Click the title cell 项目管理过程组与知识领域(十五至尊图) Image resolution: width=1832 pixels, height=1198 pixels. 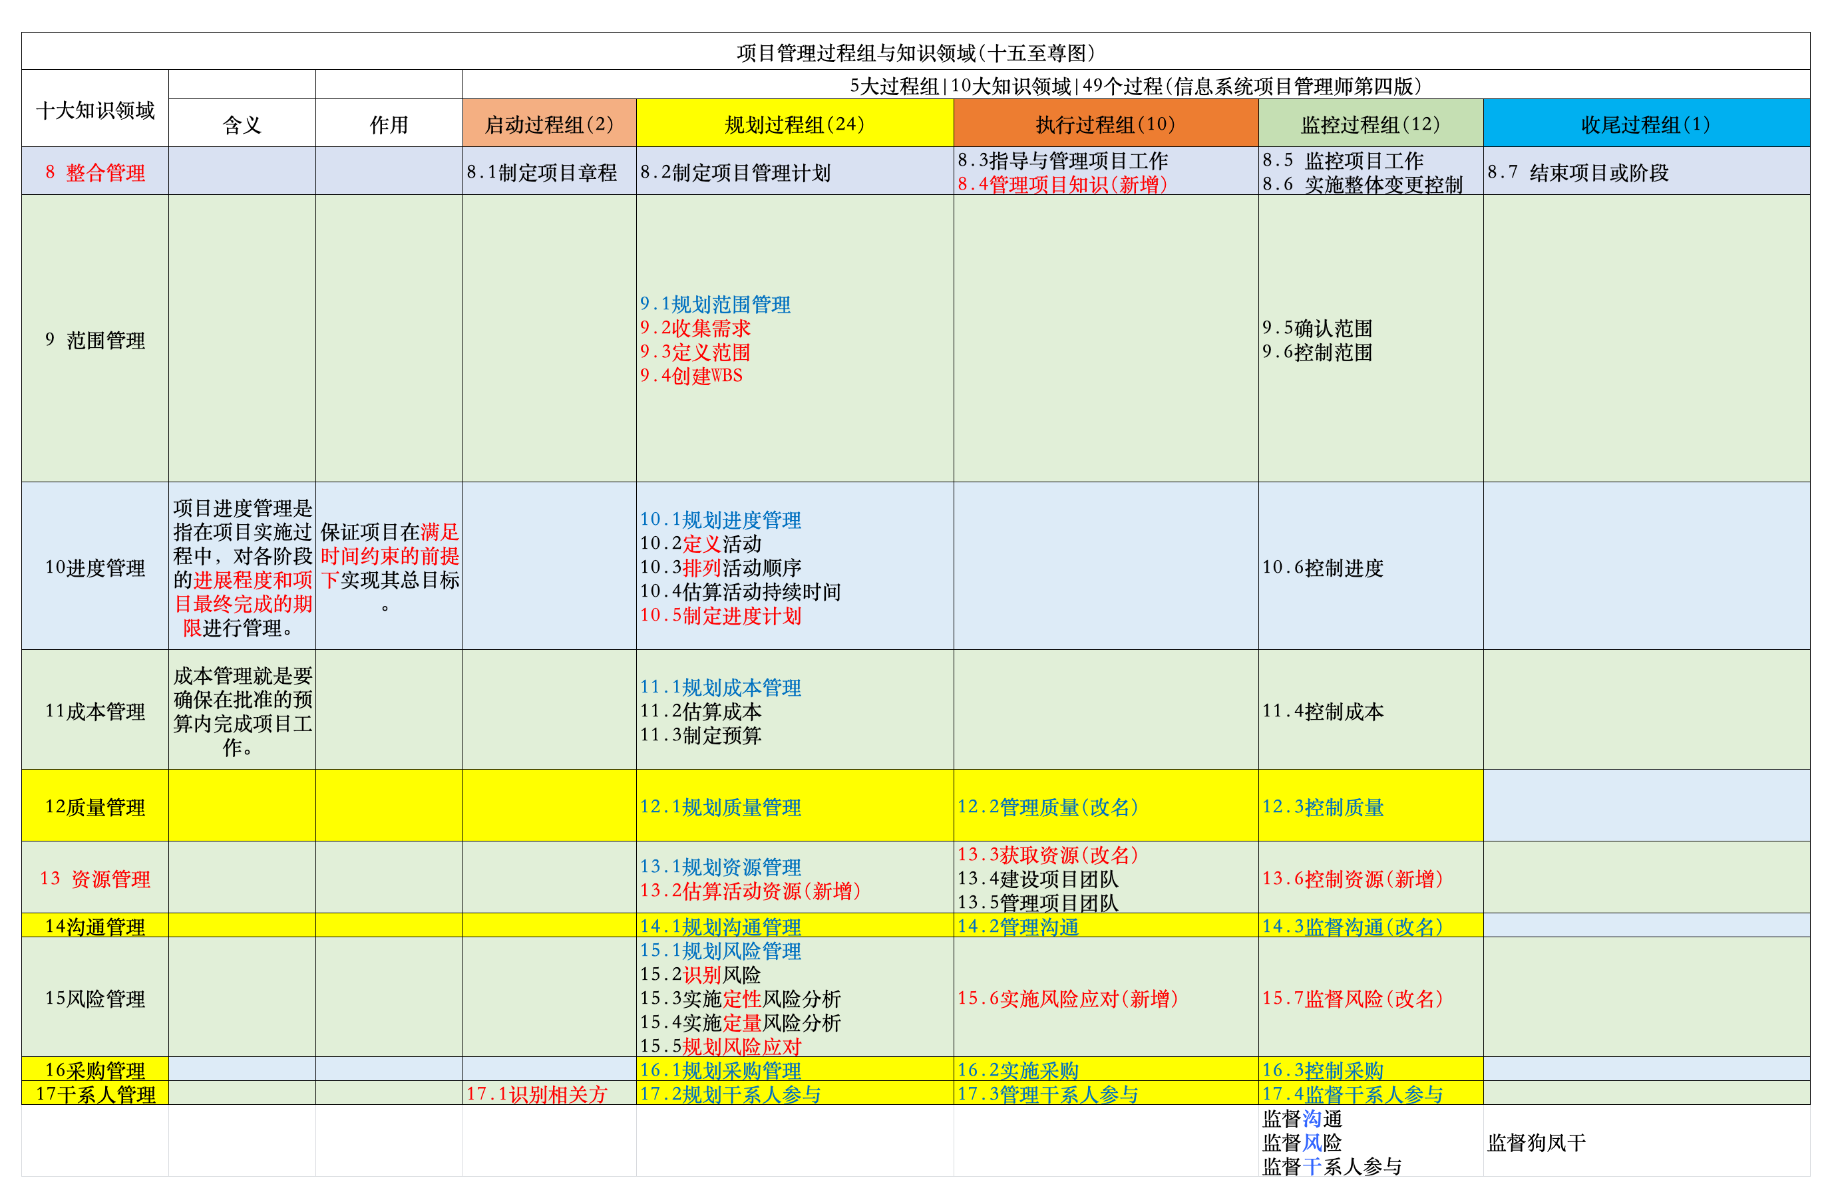915,51
